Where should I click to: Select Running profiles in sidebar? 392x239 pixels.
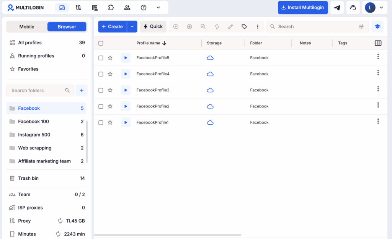pos(47,56)
